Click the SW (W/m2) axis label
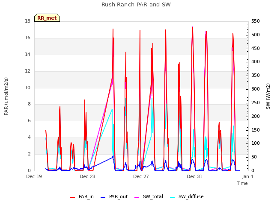 pyautogui.click(x=268, y=96)
